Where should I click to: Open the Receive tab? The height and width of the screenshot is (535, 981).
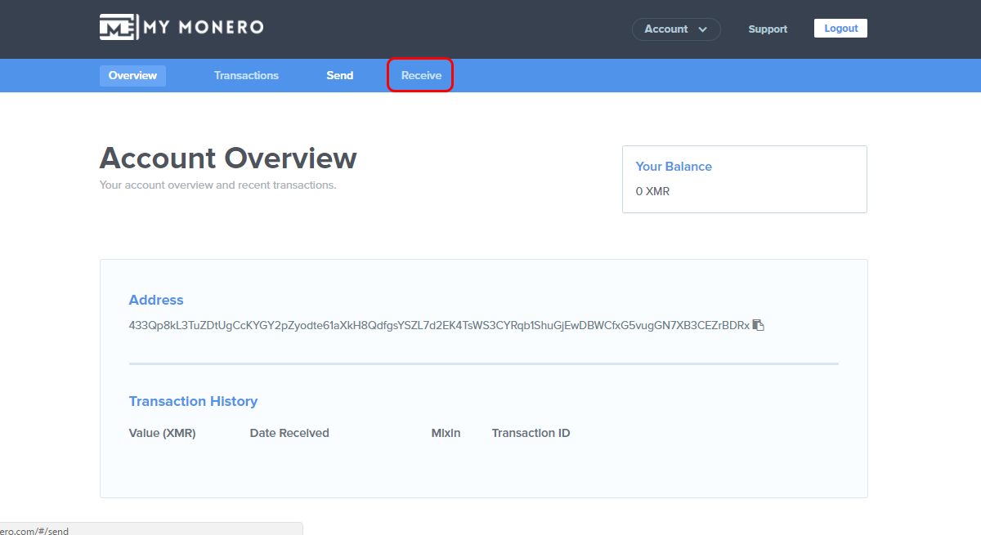pos(421,76)
